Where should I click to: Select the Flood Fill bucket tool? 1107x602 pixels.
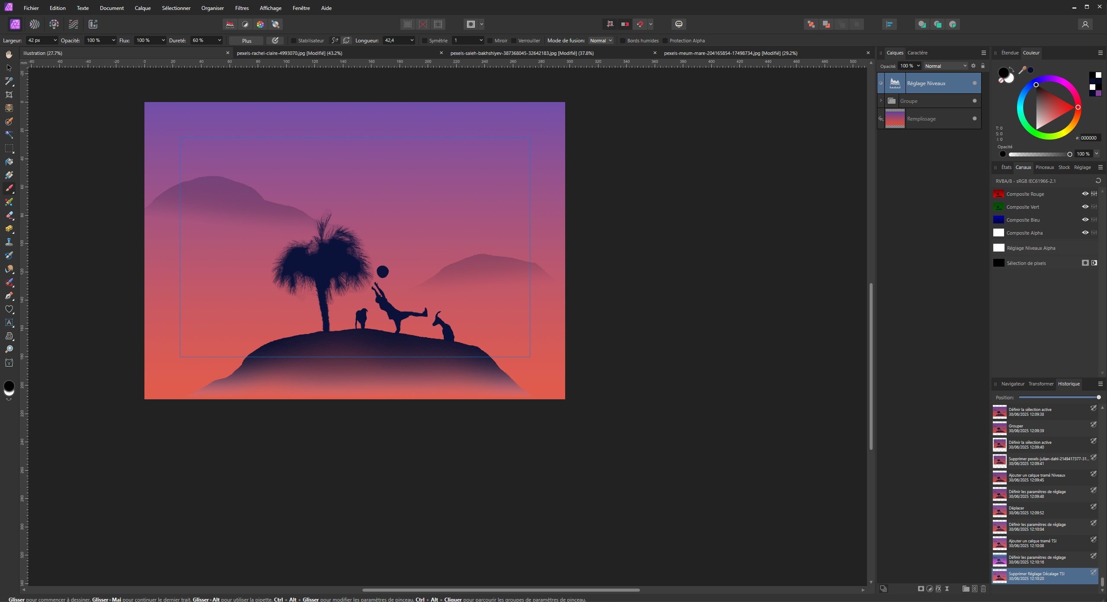point(9,162)
